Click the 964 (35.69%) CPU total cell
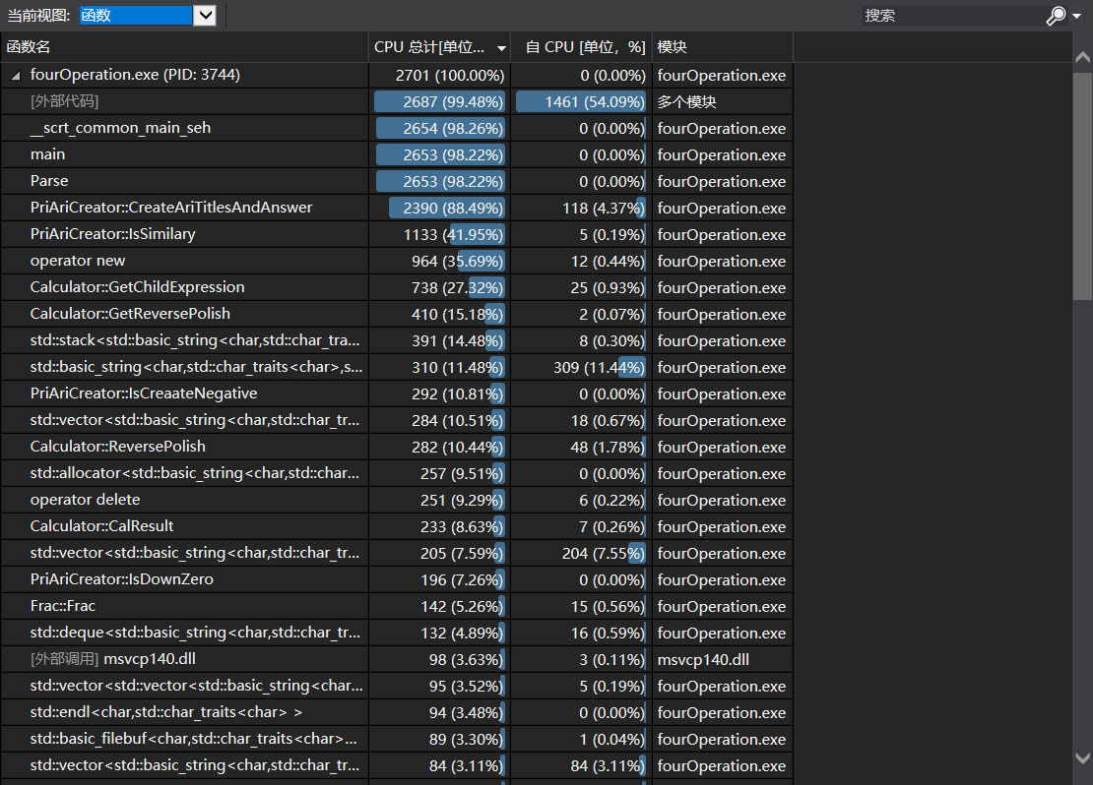1093x785 pixels. point(439,261)
